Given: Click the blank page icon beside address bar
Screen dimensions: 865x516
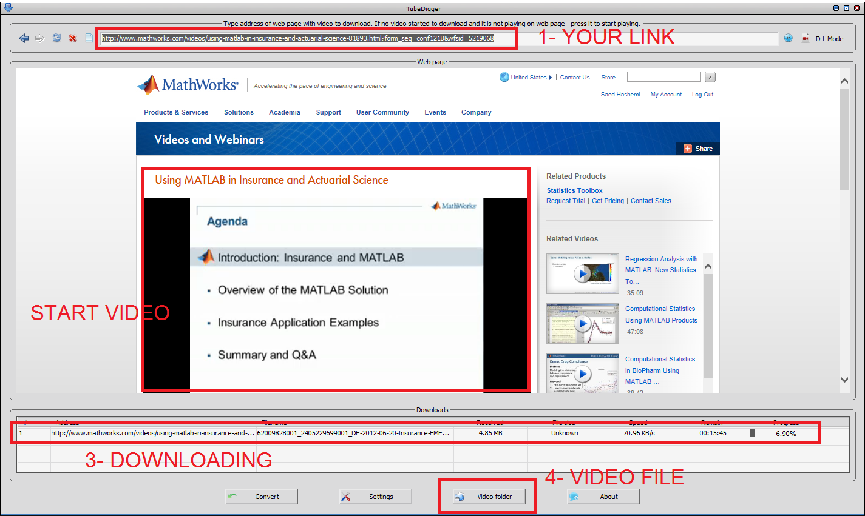Looking at the screenshot, I should point(89,38).
